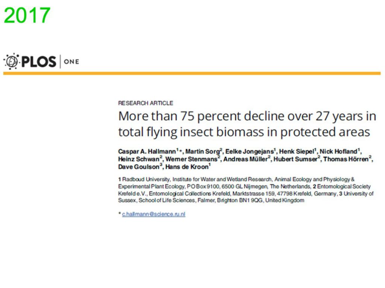Select author name Andreas Müller
This screenshot has width=385, height=288.
pos(245,159)
